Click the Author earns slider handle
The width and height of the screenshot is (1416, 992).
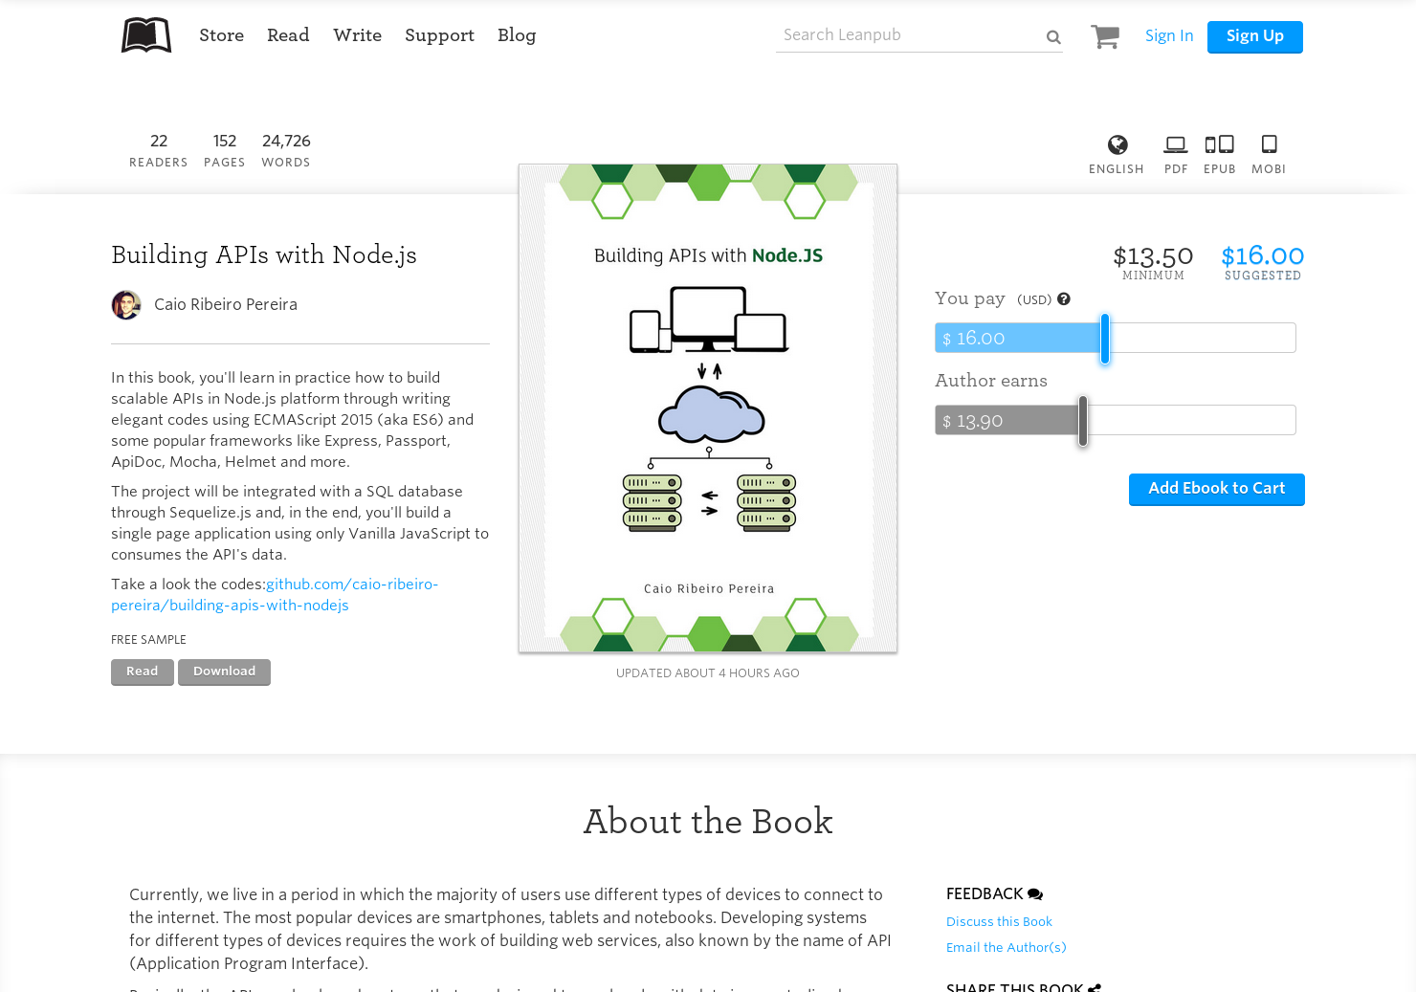click(x=1082, y=421)
